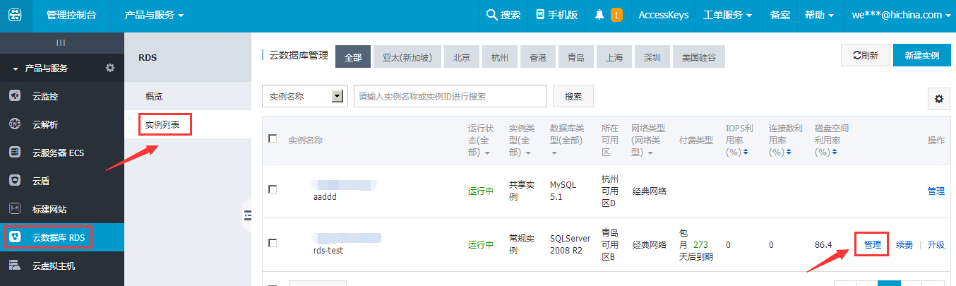Open the 工单服务 dropdown menu
This screenshot has width=956, height=286.
click(x=727, y=15)
